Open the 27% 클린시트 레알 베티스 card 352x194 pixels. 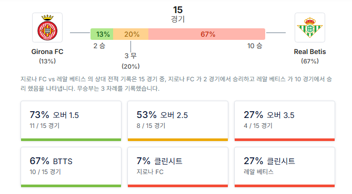pos(285,167)
